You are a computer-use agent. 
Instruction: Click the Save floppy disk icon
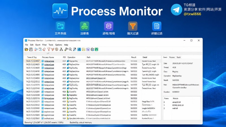31,49
